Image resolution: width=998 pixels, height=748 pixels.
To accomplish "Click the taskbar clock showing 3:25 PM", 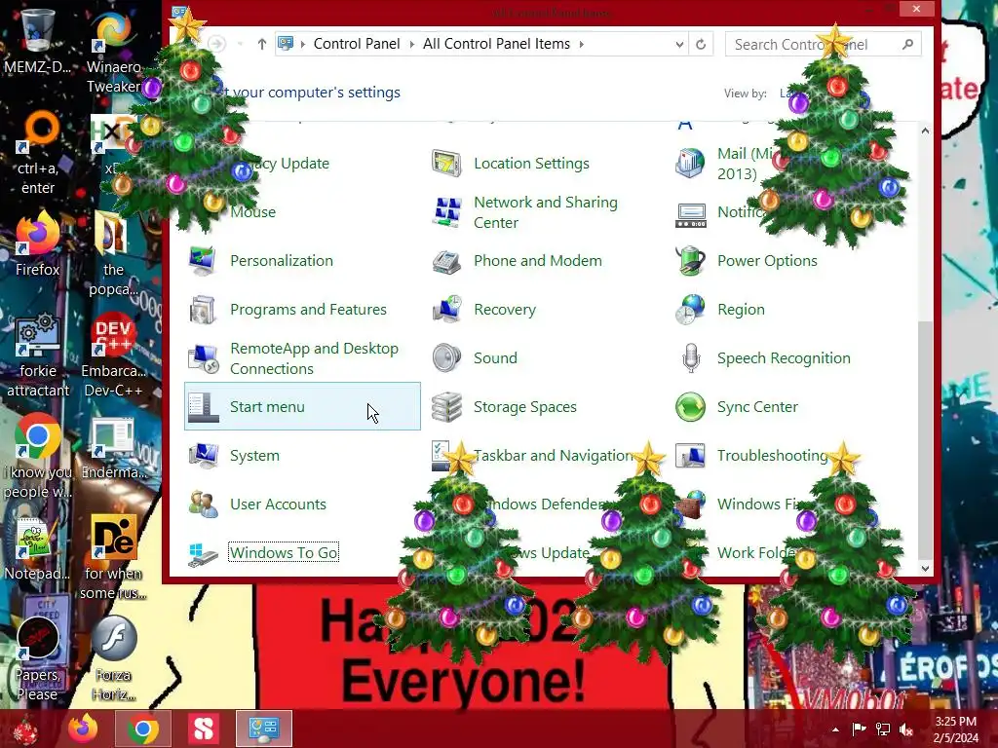I will pyautogui.click(x=955, y=729).
